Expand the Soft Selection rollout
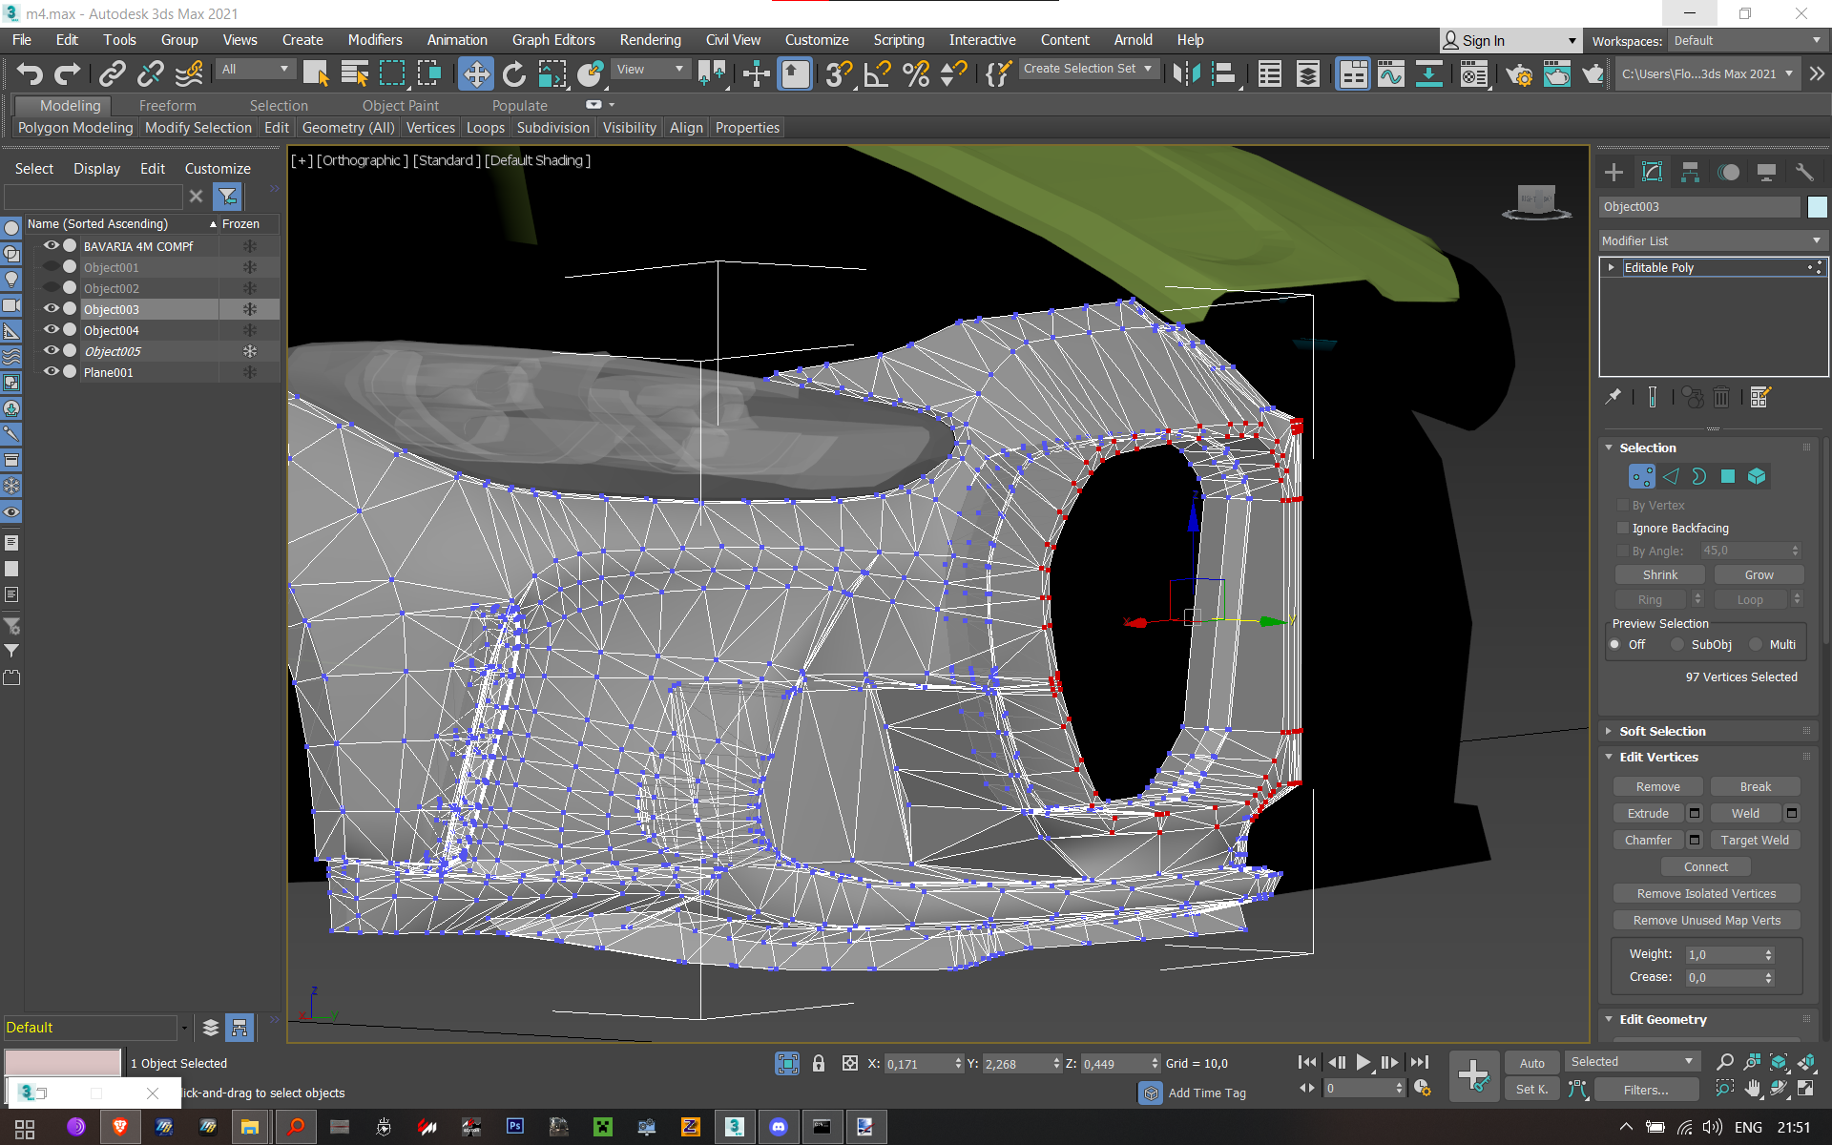The width and height of the screenshot is (1832, 1145). click(x=1662, y=731)
